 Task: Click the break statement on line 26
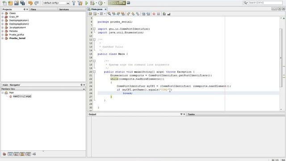pos(128,93)
